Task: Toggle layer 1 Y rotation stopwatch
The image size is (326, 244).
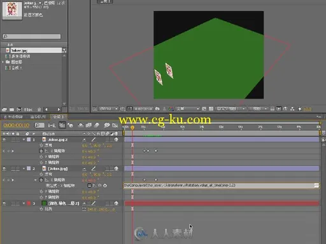Action: pos(41,157)
